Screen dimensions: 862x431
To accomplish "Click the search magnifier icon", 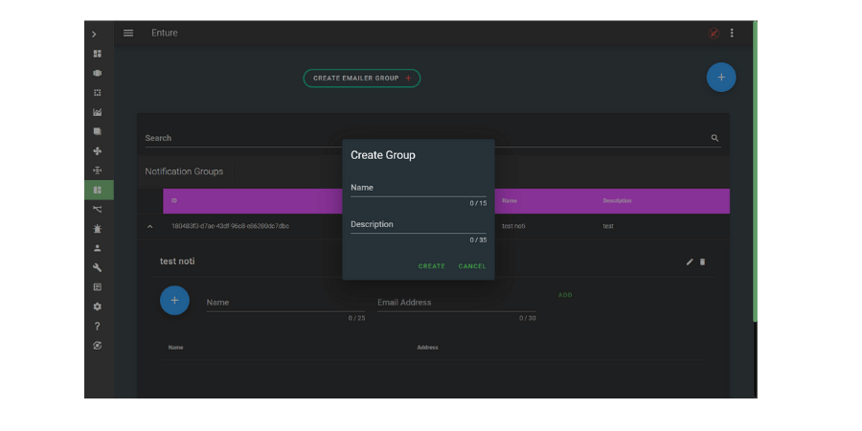I will click(x=715, y=138).
